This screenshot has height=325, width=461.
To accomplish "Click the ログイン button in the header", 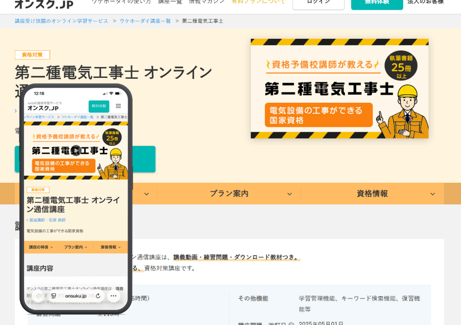I will pyautogui.click(x=318, y=3).
